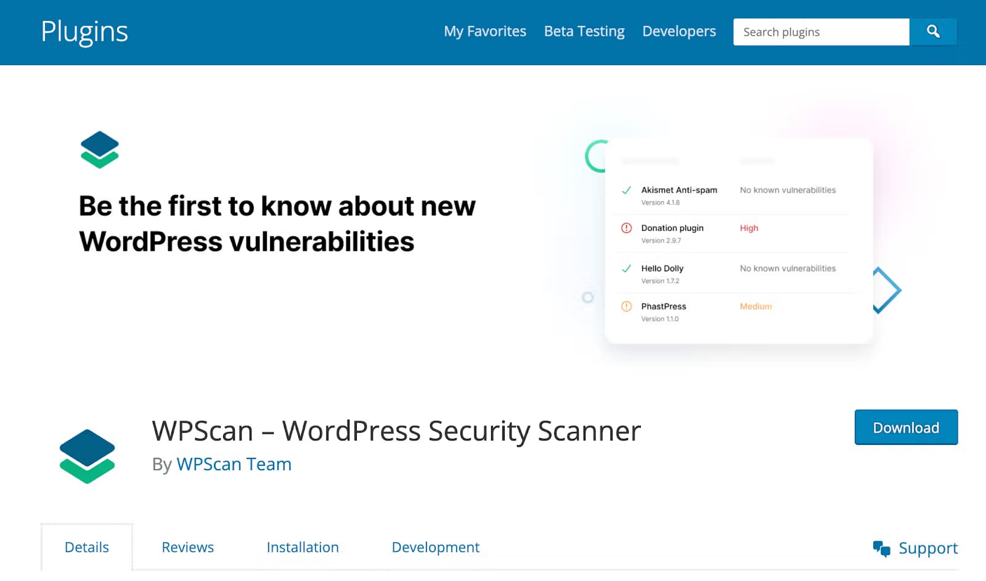The height and width of the screenshot is (581, 986).
Task: Open the Installation tab
Action: [303, 547]
